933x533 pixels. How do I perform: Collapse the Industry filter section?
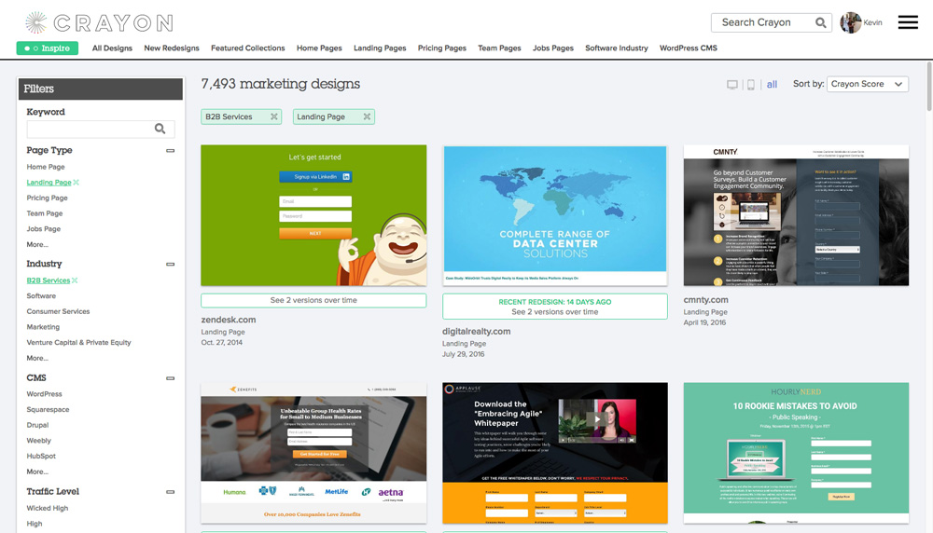pyautogui.click(x=170, y=264)
